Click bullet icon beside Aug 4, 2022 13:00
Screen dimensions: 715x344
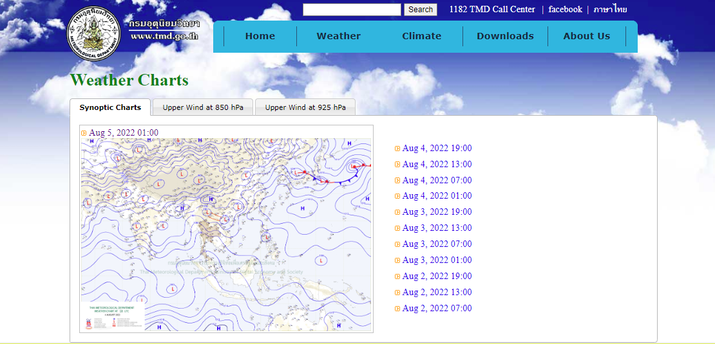pos(397,164)
